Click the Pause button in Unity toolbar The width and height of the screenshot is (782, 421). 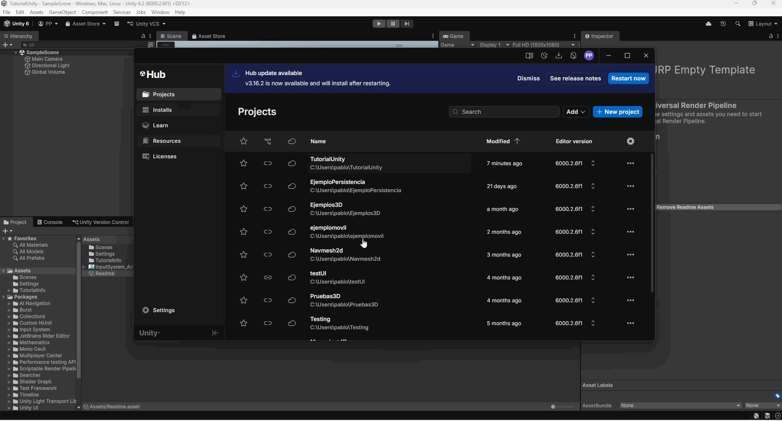coord(393,24)
